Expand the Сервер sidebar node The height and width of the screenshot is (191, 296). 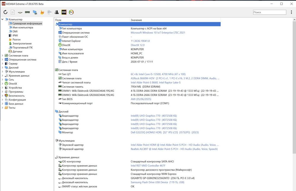tap(2, 63)
